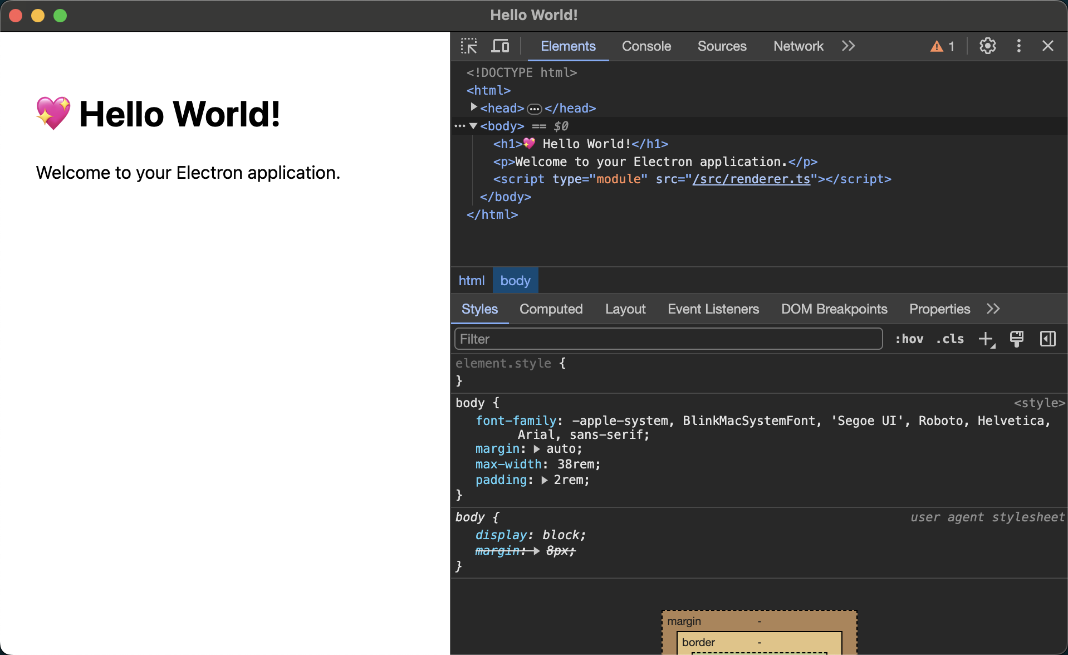Expand the margin auto shorthand triangle
This screenshot has height=655, width=1068.
537,449
